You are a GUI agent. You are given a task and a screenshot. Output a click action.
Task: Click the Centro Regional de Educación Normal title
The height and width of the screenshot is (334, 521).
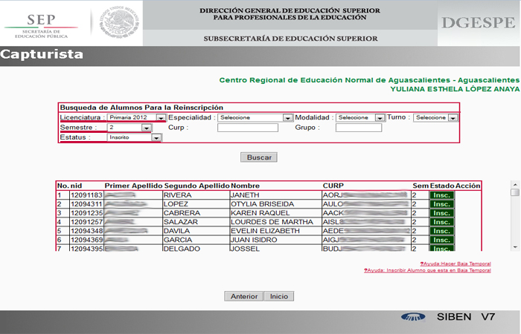tap(369, 80)
